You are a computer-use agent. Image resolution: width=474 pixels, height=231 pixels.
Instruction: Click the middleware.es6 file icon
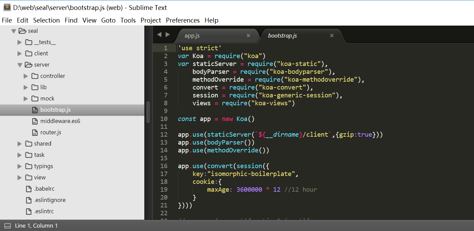(x=35, y=121)
